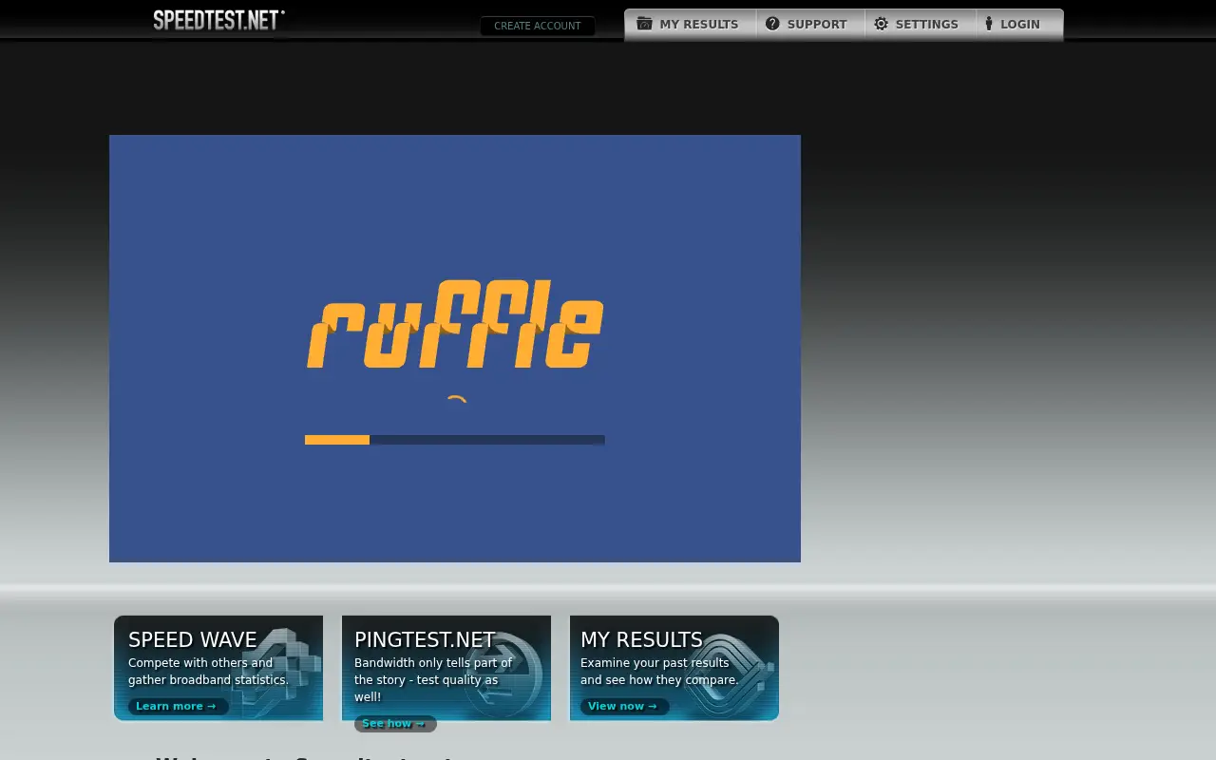Click the PINGTEST.NET card heading
This screenshot has width=1216, height=760.
(x=425, y=640)
